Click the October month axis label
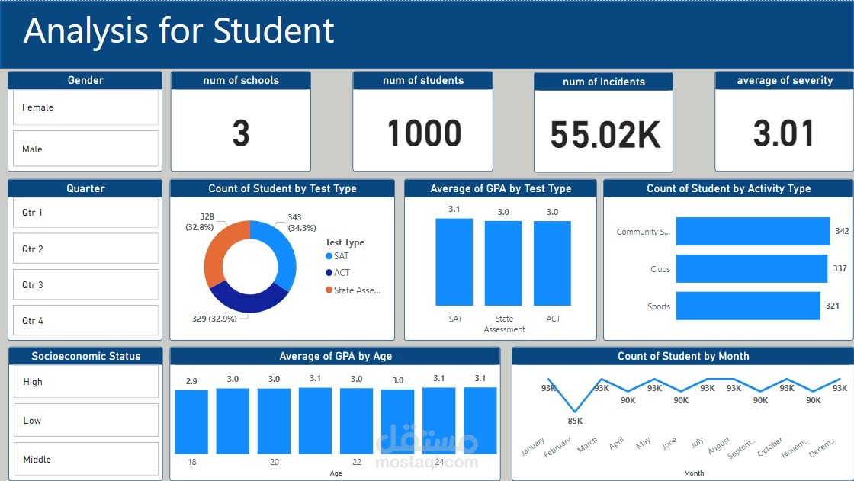Viewport: 854px width, 481px height. pyautogui.click(x=770, y=446)
